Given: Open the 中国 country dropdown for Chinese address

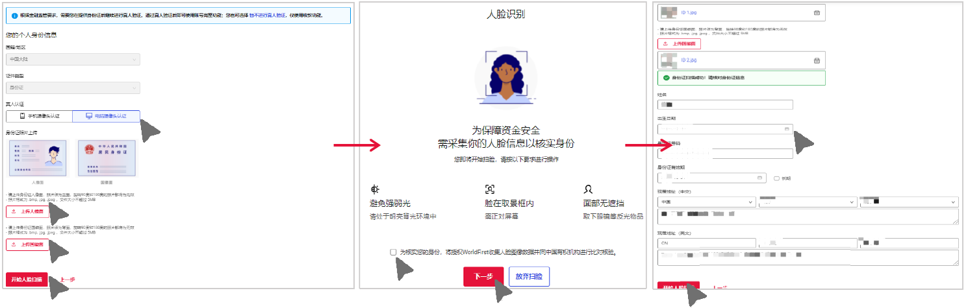Looking at the screenshot, I should [x=707, y=203].
